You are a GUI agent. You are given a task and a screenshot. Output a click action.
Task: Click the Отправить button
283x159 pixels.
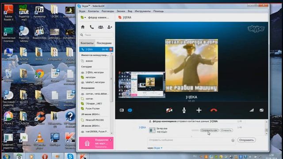246,140
